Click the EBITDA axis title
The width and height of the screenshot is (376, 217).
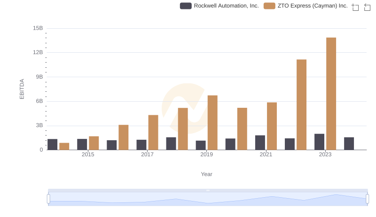pos(22,89)
